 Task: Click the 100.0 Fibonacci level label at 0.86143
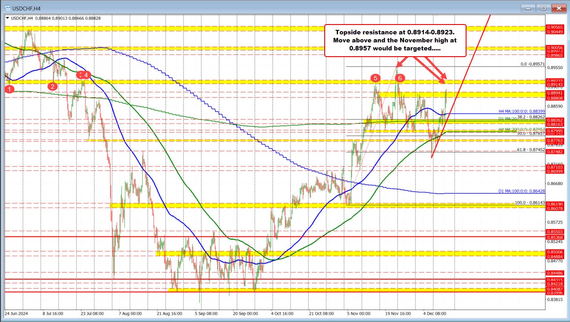527,202
